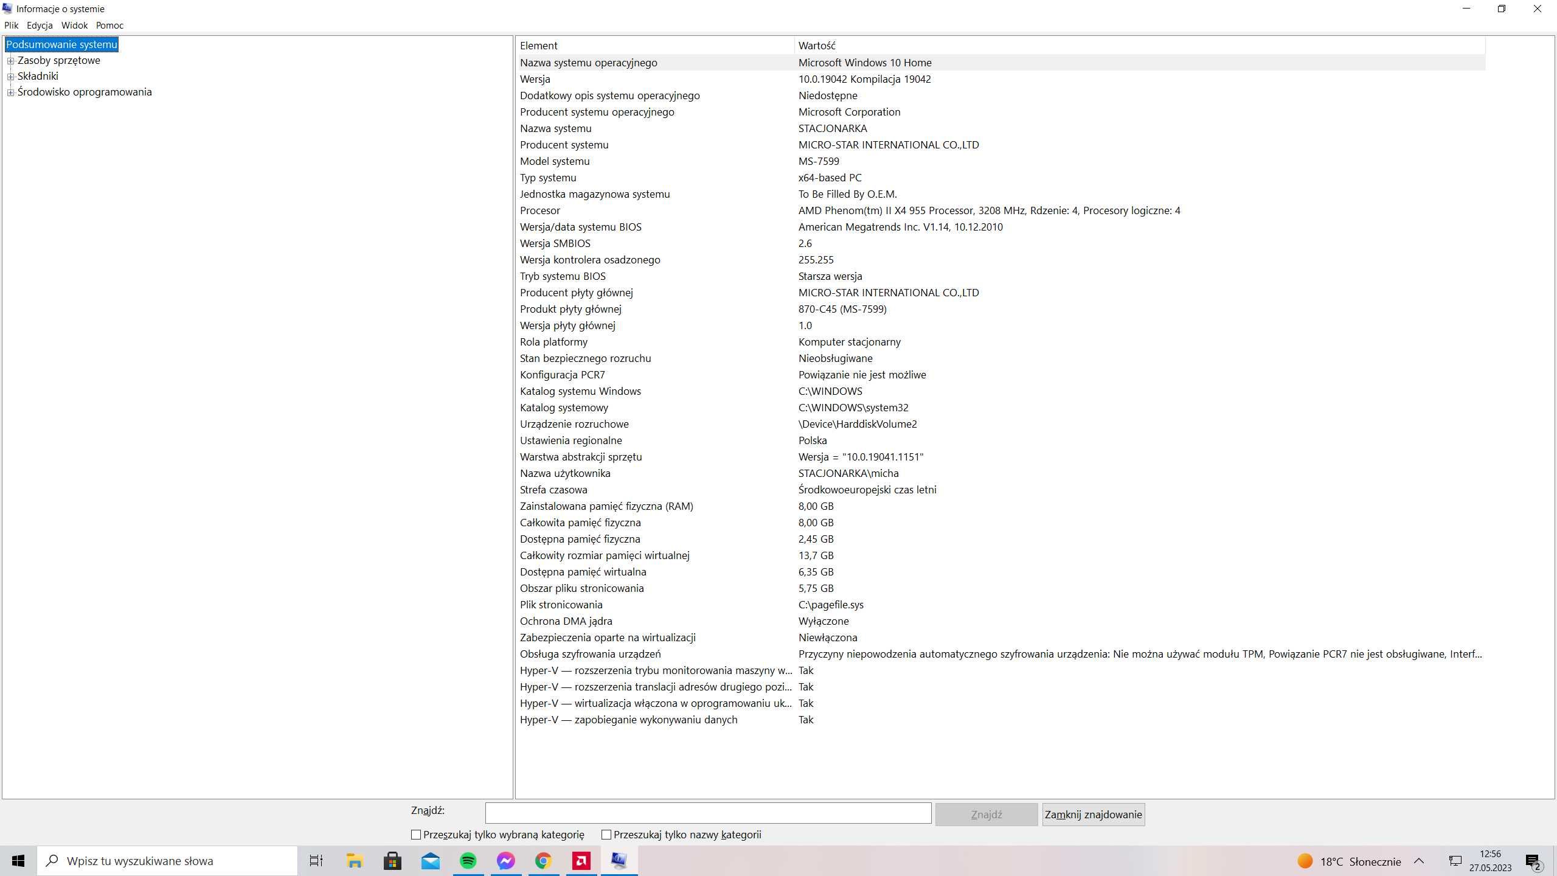1557x876 pixels.
Task: Open the Widok menu
Action: [74, 25]
